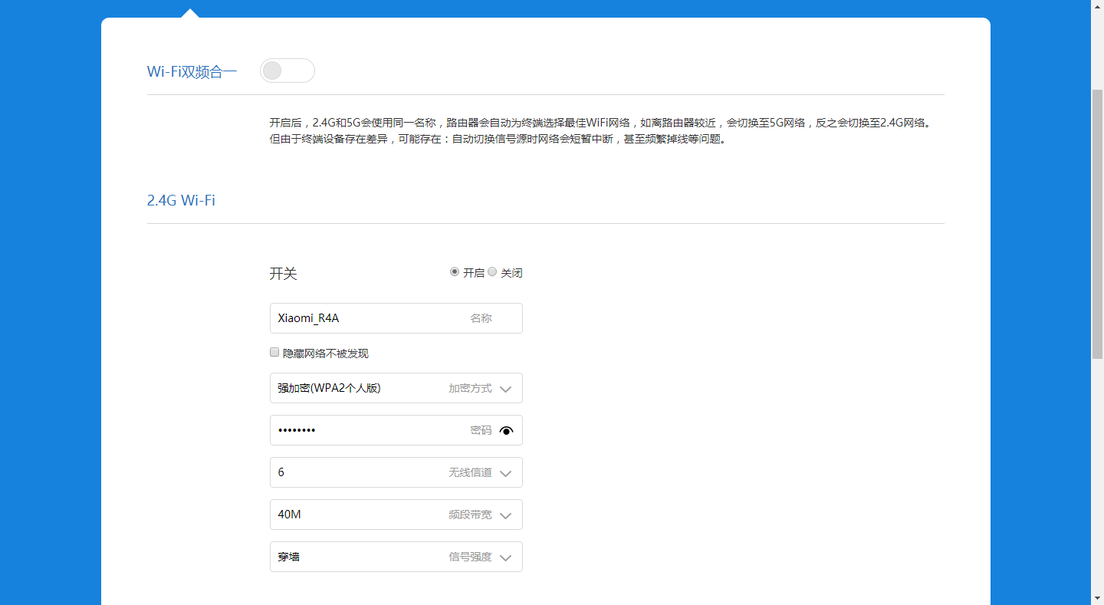Click the 开关 label
This screenshot has height=605, width=1104.
283,274
